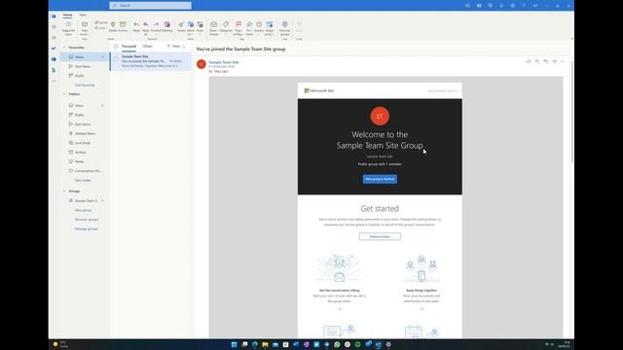This screenshot has width=623, height=350.
Task: Switch to the Focused inbox tab
Action: click(x=128, y=47)
